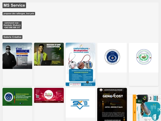Open the 'C'est Dimanche' poster thumbnail
Viewport: 161px width, 121px height.
[17, 56]
